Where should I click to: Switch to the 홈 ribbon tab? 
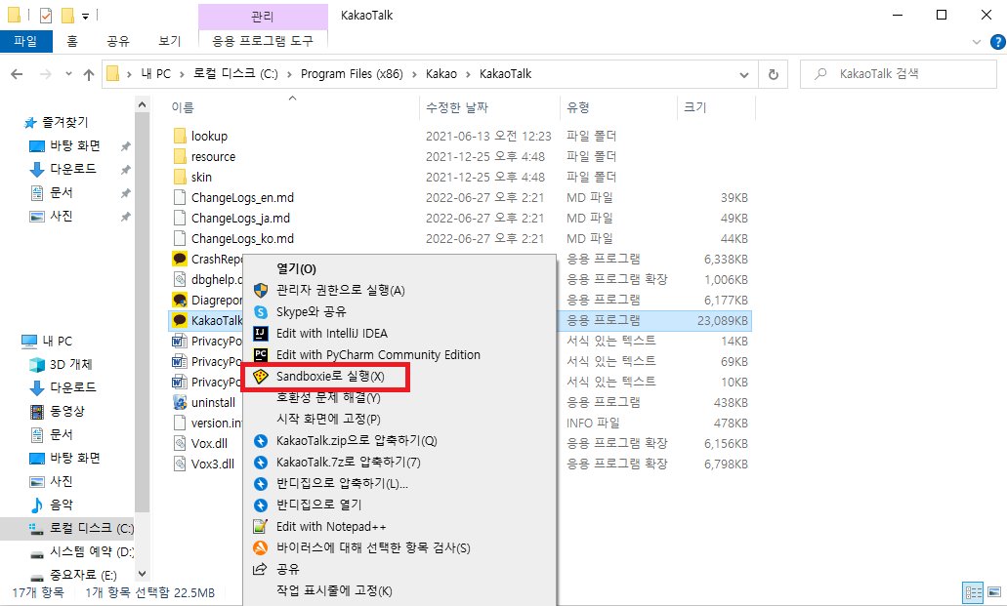[x=72, y=41]
